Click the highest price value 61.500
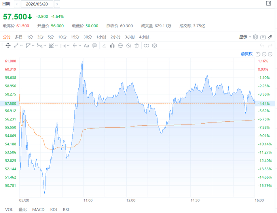Screen dimensions: 277x213 (x=23, y=26)
